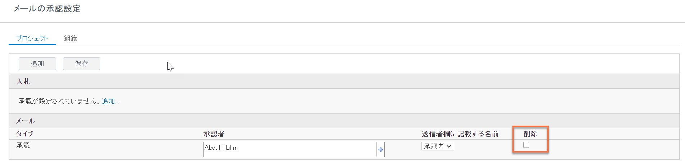This screenshot has width=685, height=168.
Task: Select the メール section header
Action: coord(344,121)
